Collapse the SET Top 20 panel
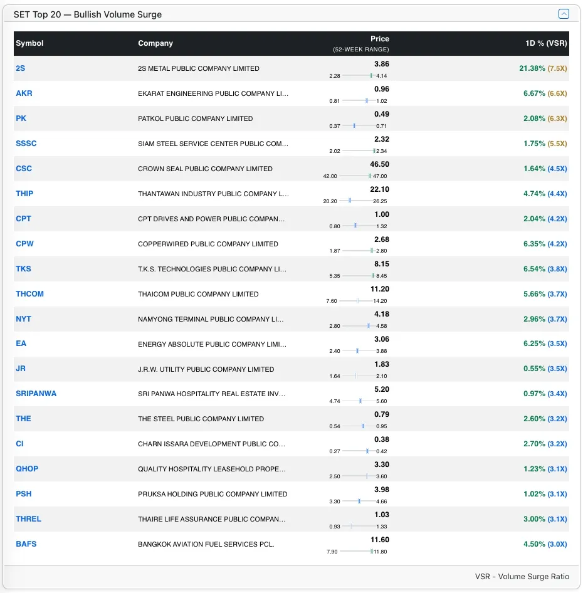This screenshot has height=593, width=583. [x=564, y=14]
